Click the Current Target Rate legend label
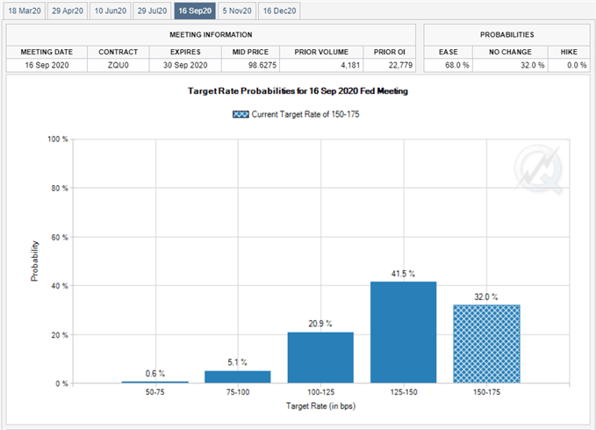 [305, 114]
